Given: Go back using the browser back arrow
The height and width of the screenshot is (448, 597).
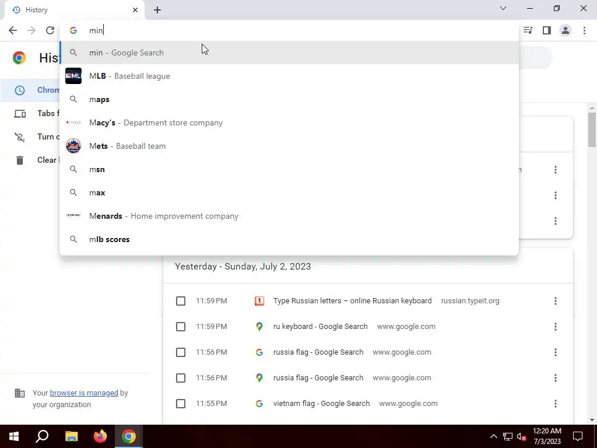Looking at the screenshot, I should coord(13,30).
